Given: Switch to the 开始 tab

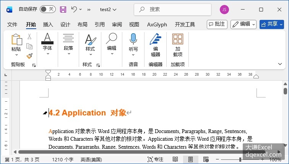Looking at the screenshot, I should [x=31, y=24].
